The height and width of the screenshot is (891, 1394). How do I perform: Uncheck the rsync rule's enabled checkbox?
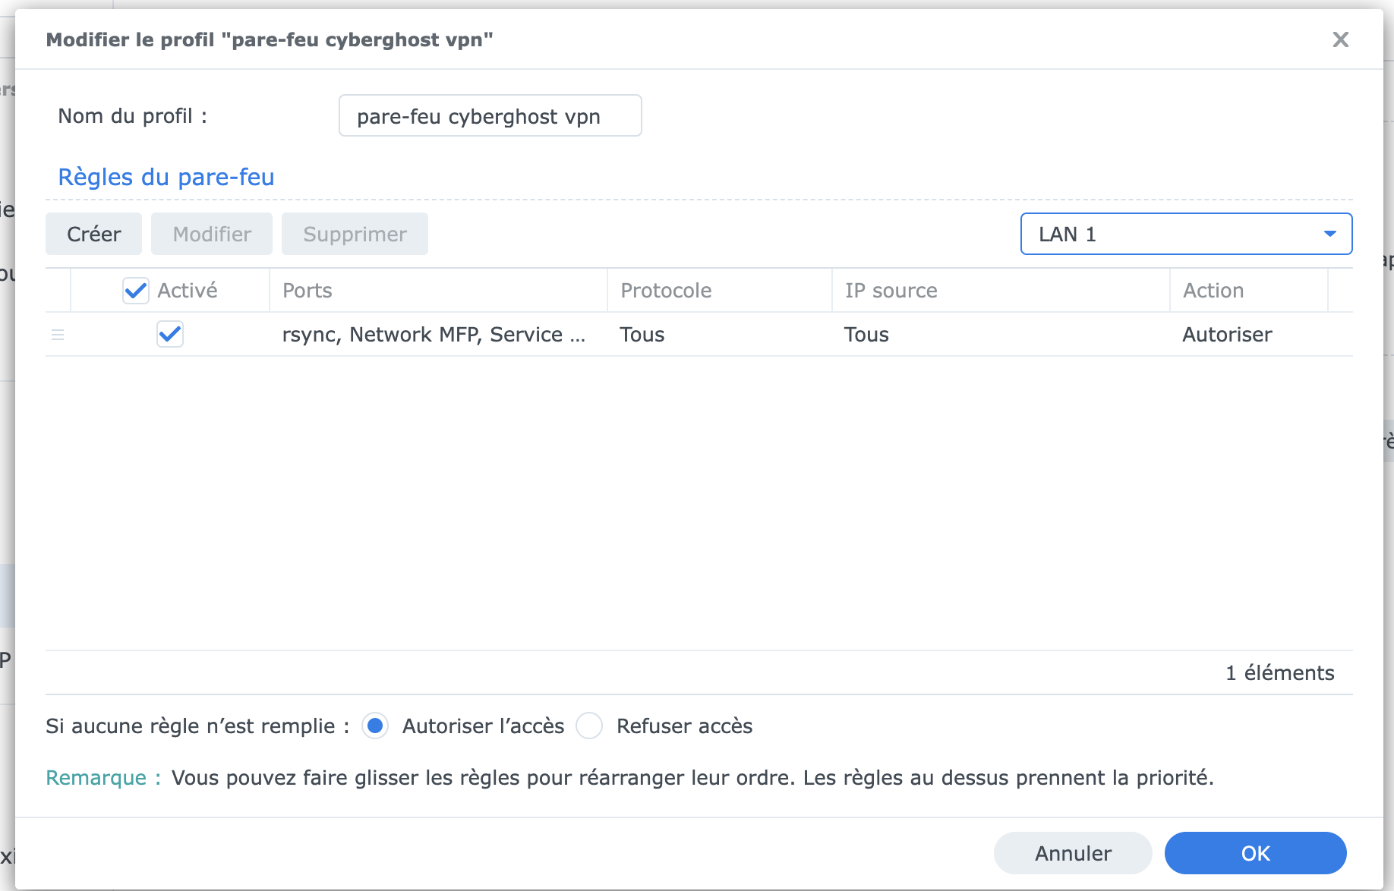point(170,334)
